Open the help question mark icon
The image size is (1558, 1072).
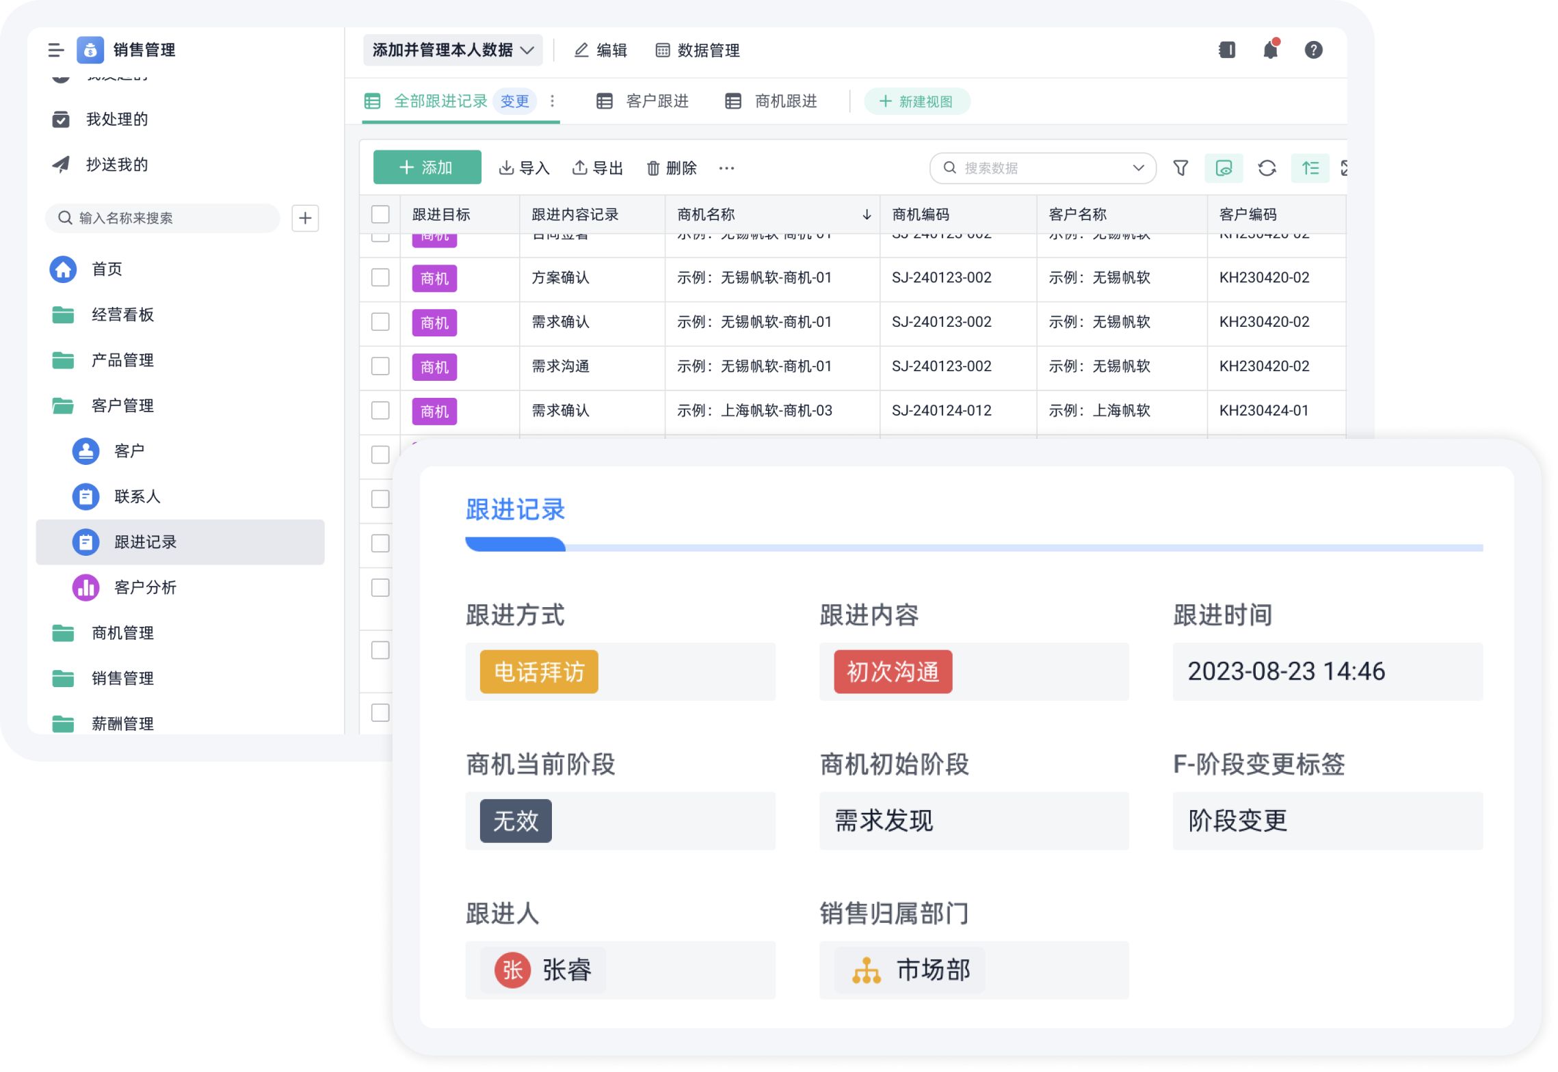pyautogui.click(x=1312, y=50)
